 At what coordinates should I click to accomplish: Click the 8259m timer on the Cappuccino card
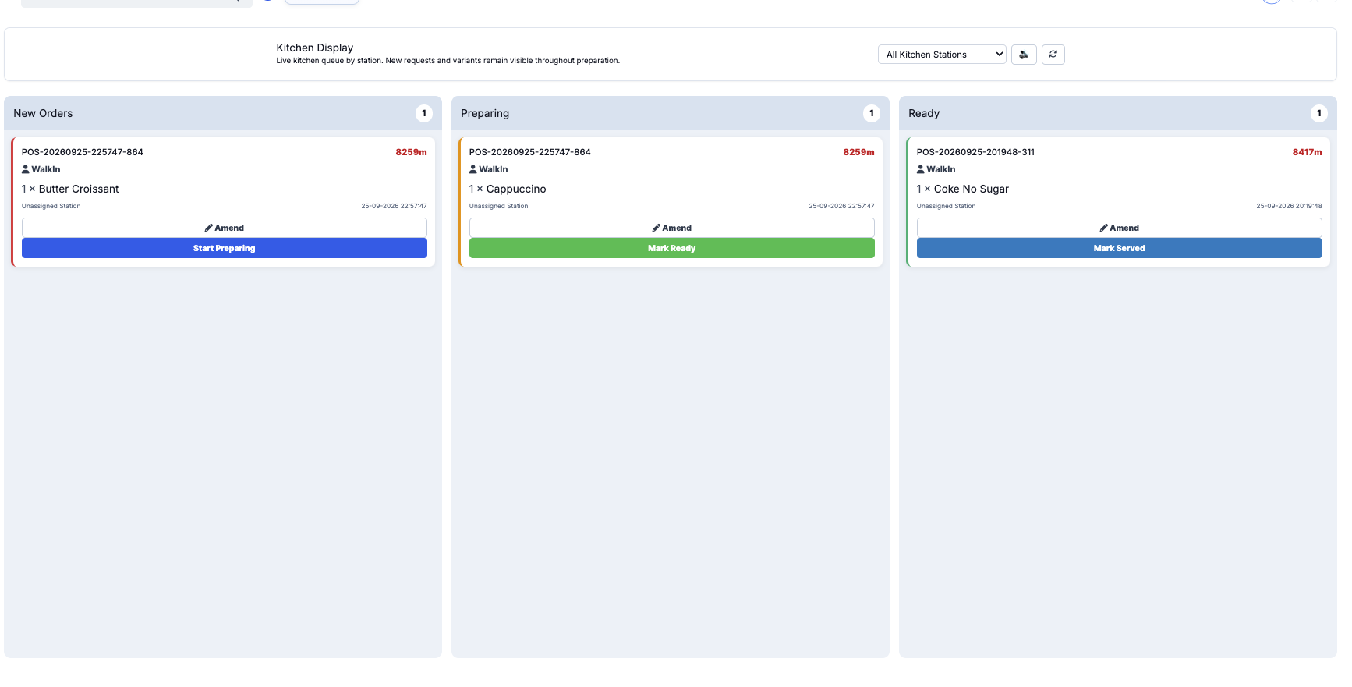pyautogui.click(x=859, y=152)
